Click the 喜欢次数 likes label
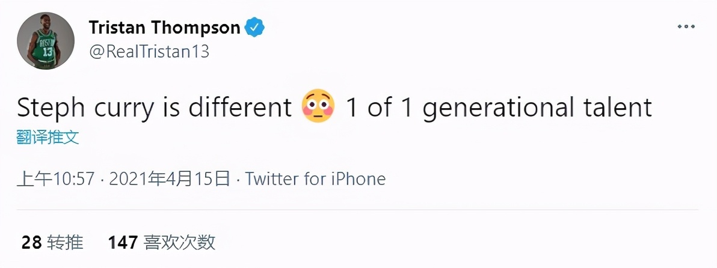 pos(179,242)
